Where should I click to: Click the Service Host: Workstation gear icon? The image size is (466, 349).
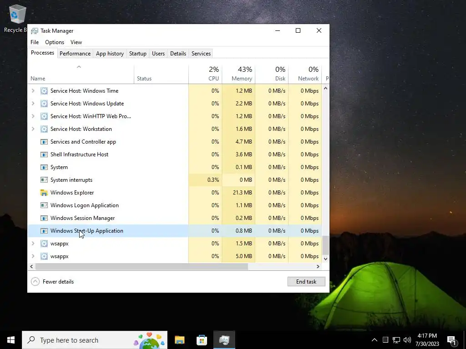[44, 129]
